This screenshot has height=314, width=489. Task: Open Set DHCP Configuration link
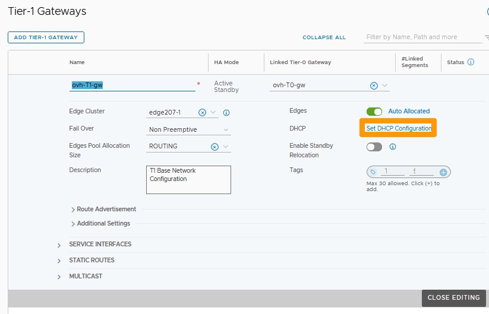coord(399,128)
